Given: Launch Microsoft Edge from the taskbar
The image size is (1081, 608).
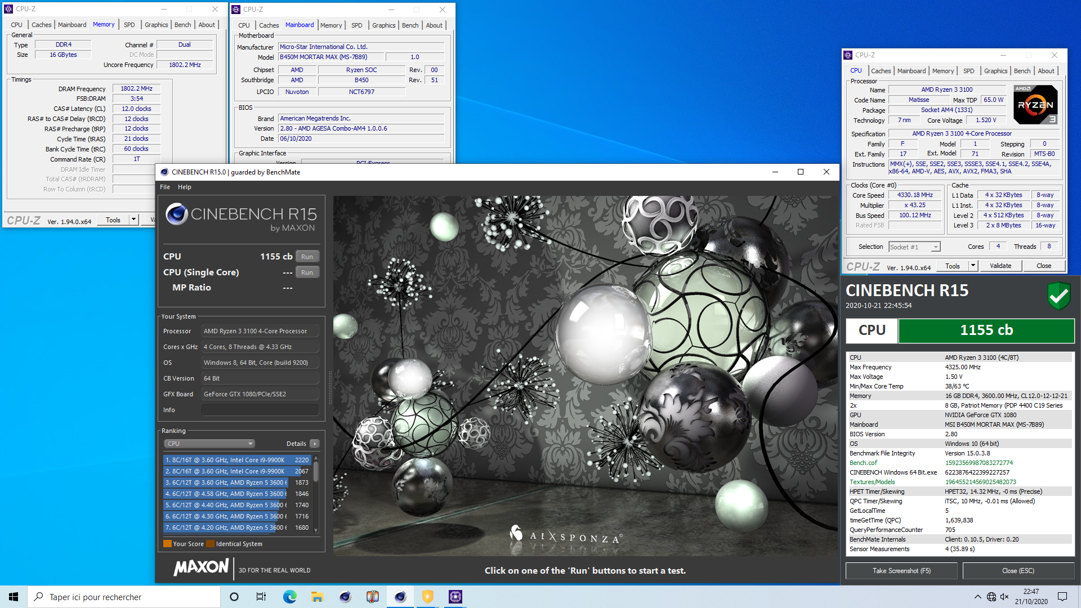Looking at the screenshot, I should pos(289,597).
